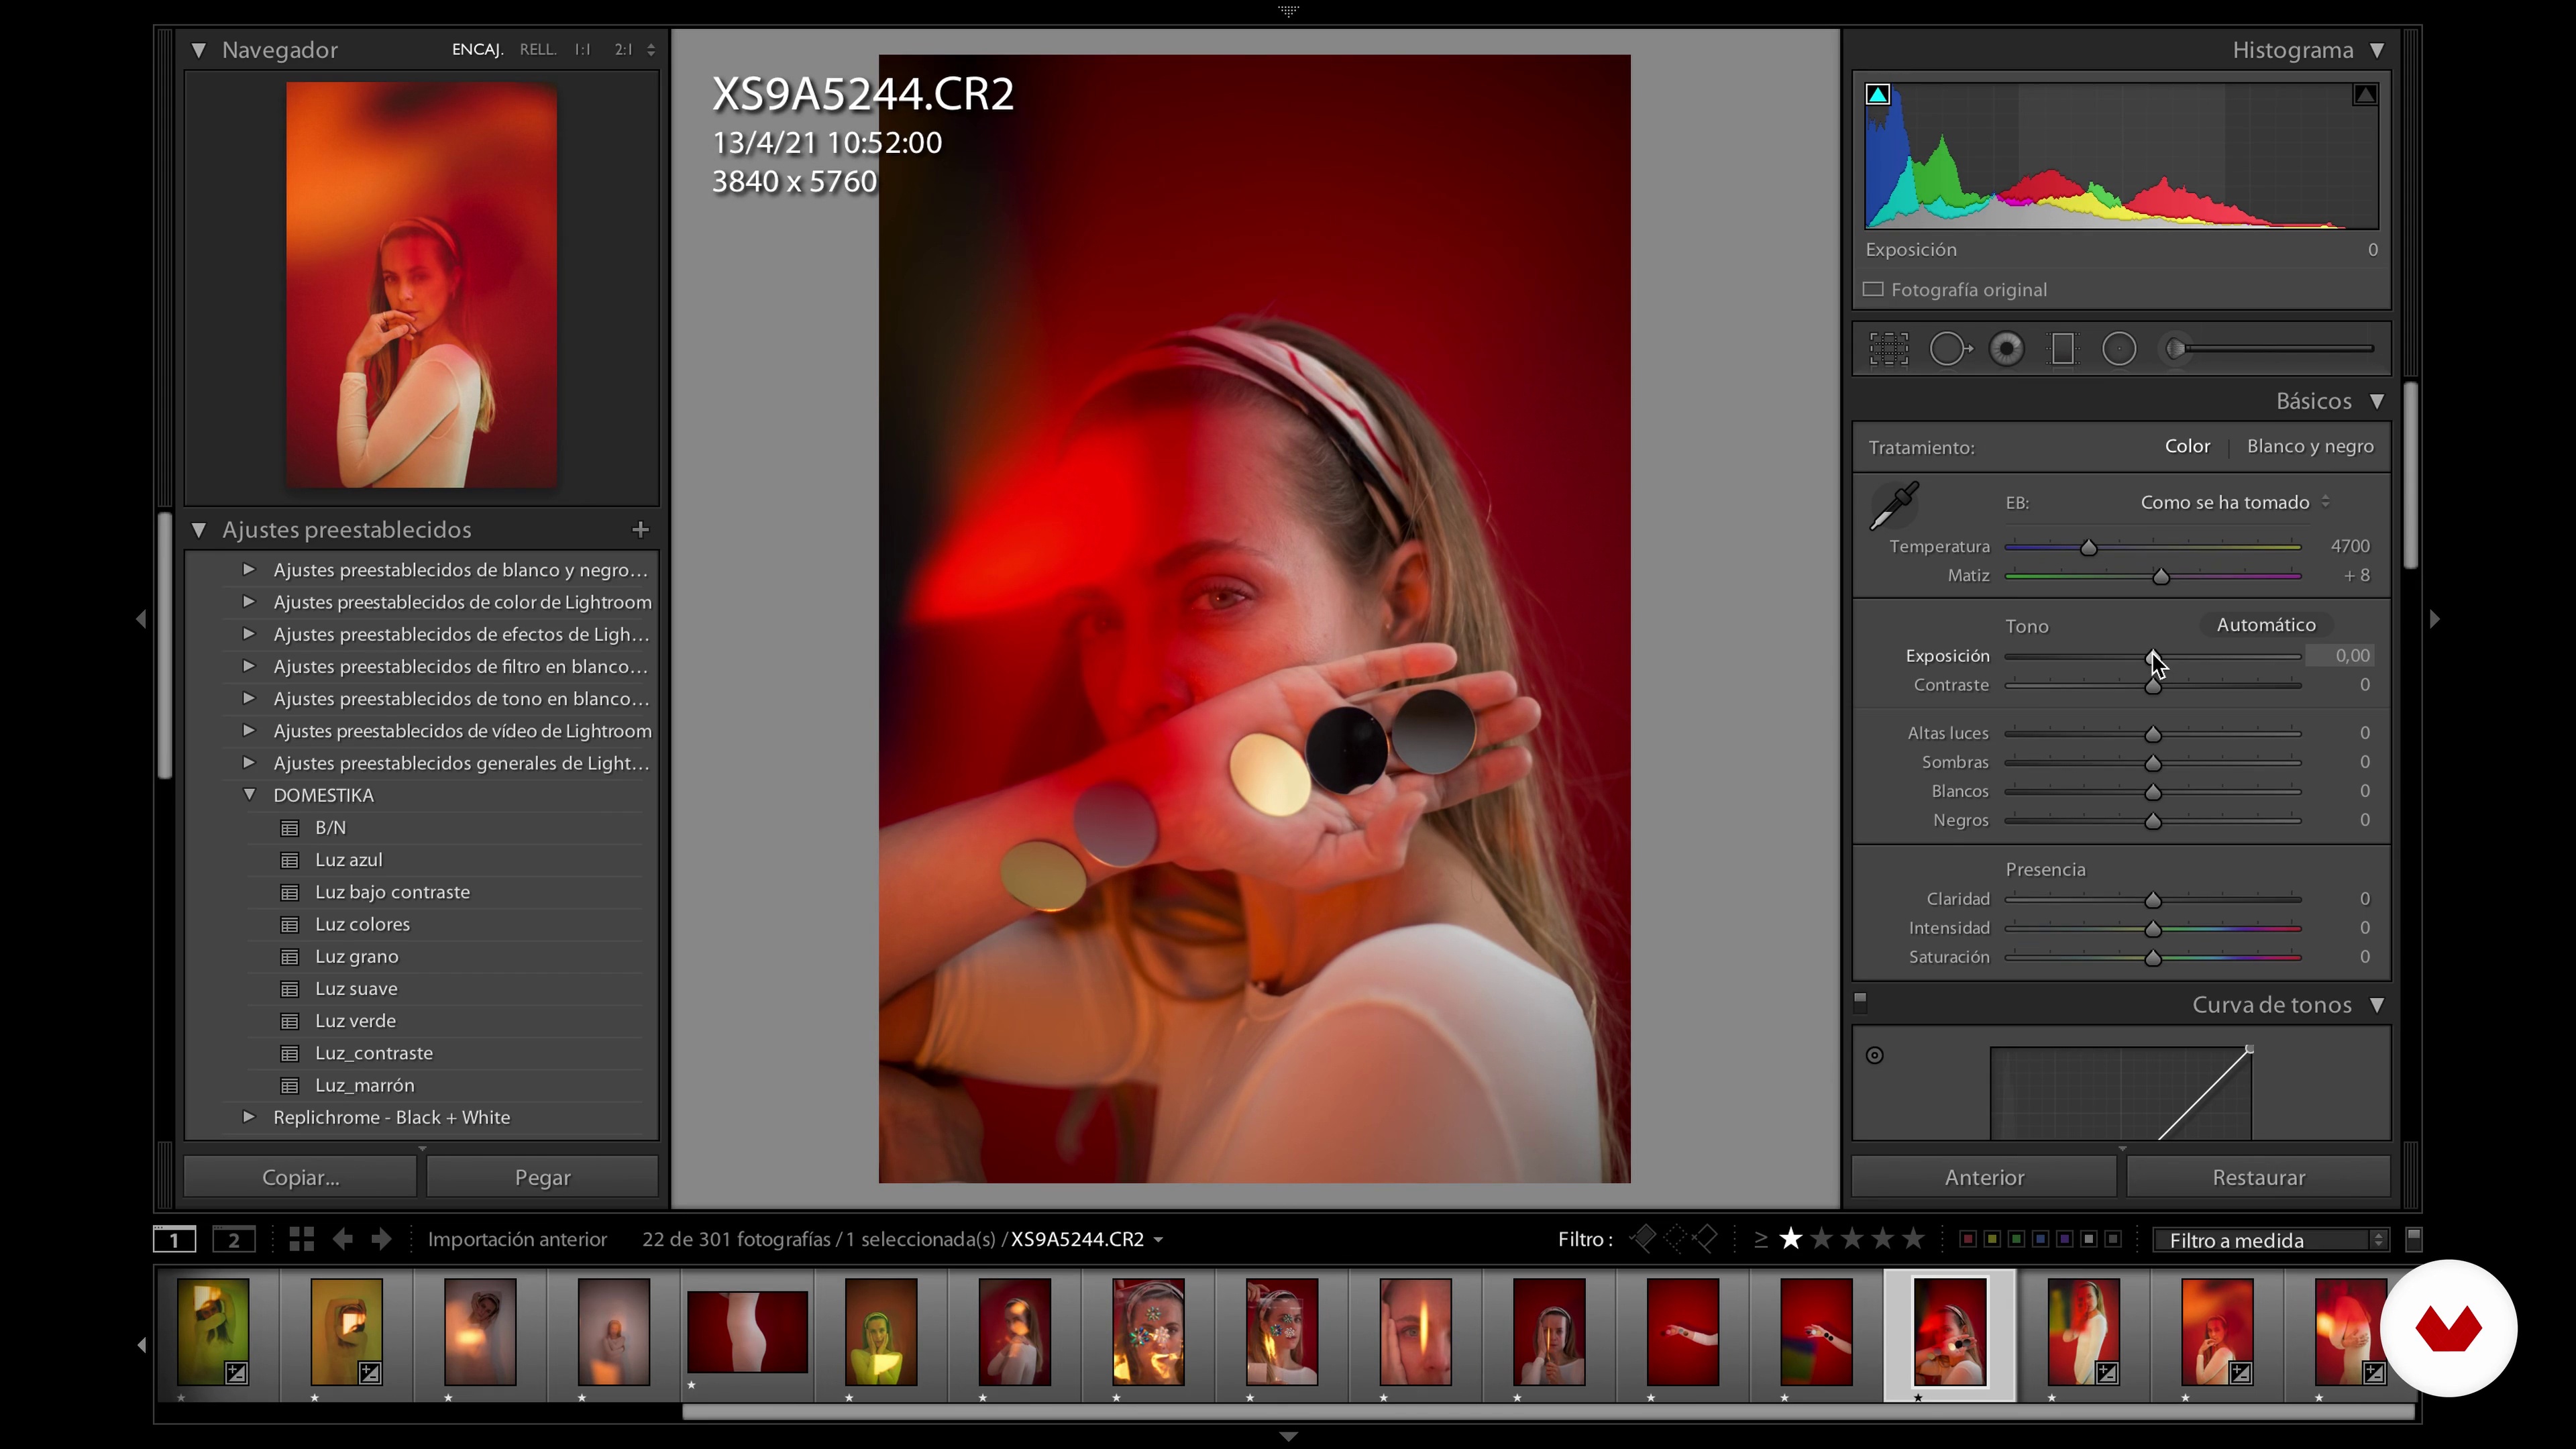Viewport: 2576px width, 1449px height.
Task: Select the Crop Overlay tool
Action: tap(1888, 349)
